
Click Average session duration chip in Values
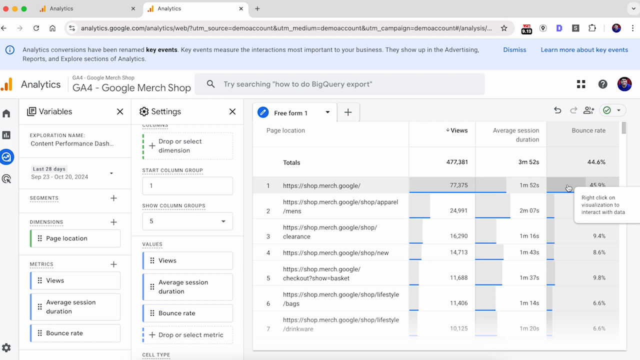pos(187,287)
